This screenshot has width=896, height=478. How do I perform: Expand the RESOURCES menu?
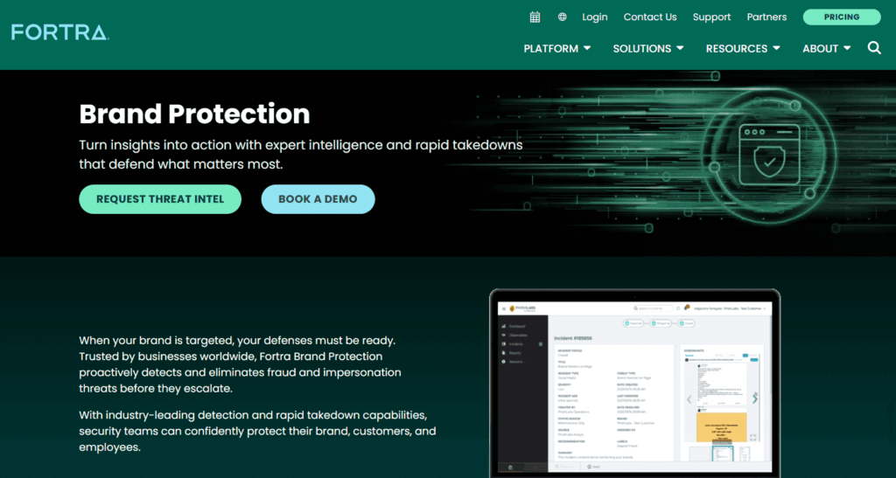(x=743, y=48)
